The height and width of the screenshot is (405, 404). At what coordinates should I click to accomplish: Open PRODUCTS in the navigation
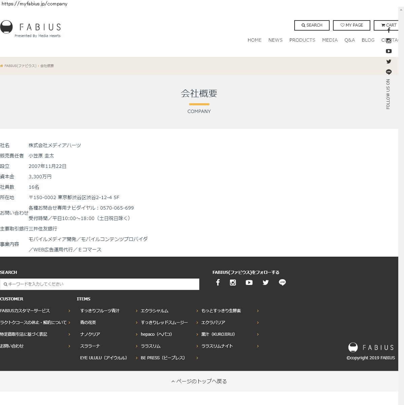click(x=302, y=40)
